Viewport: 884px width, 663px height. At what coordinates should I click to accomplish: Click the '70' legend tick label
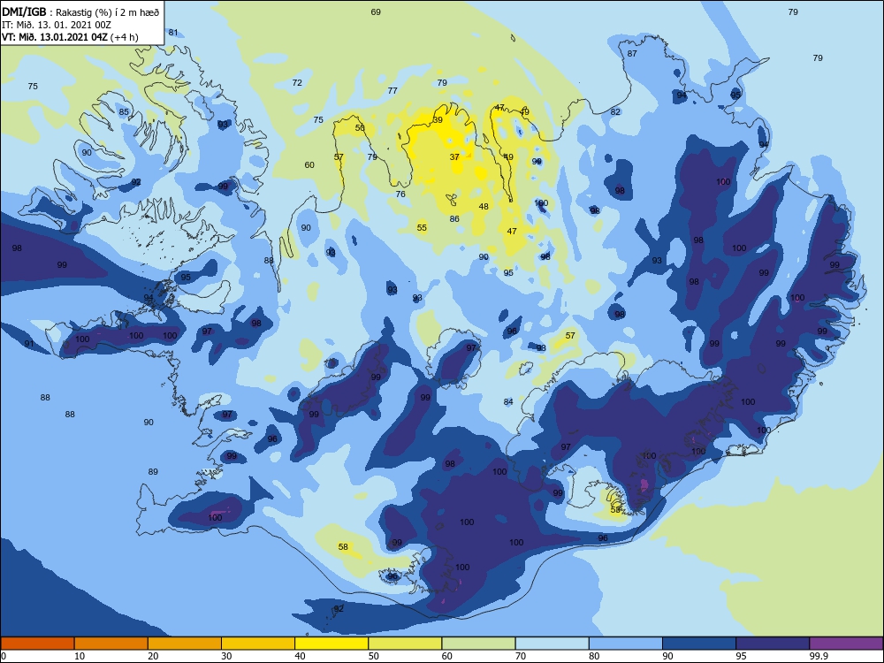click(x=521, y=656)
